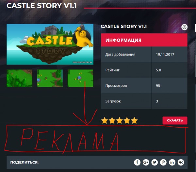Click the first rating star

pyautogui.click(x=105, y=120)
